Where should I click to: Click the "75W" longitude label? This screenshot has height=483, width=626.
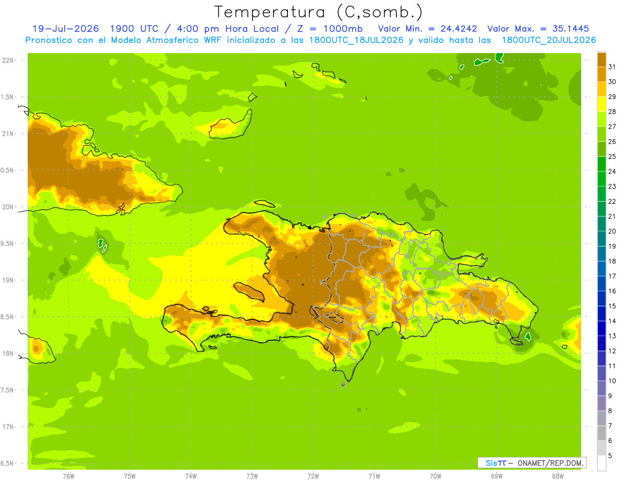129,476
